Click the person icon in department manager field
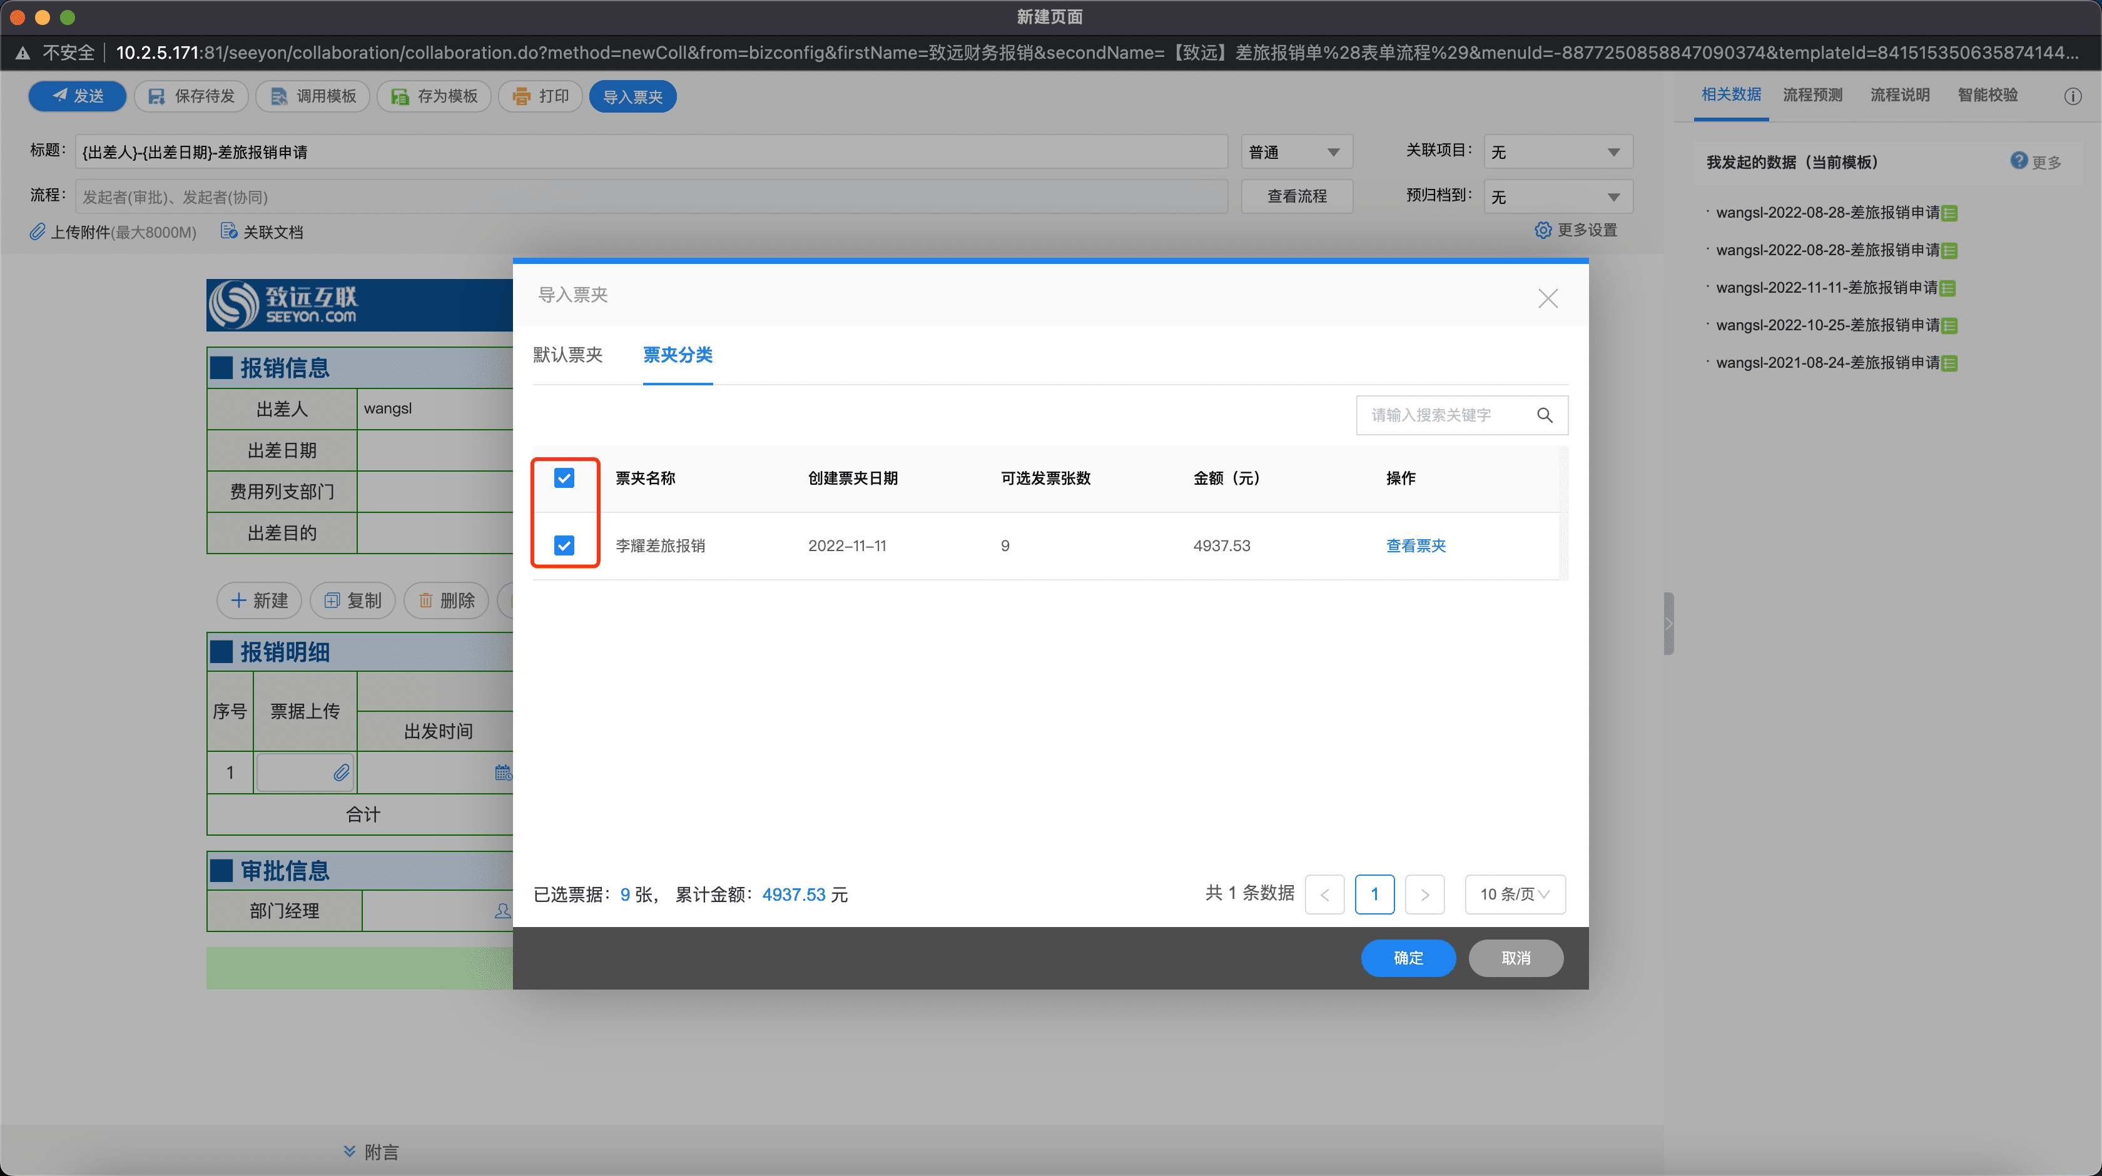Screen dimensions: 2102x1176 pos(502,911)
